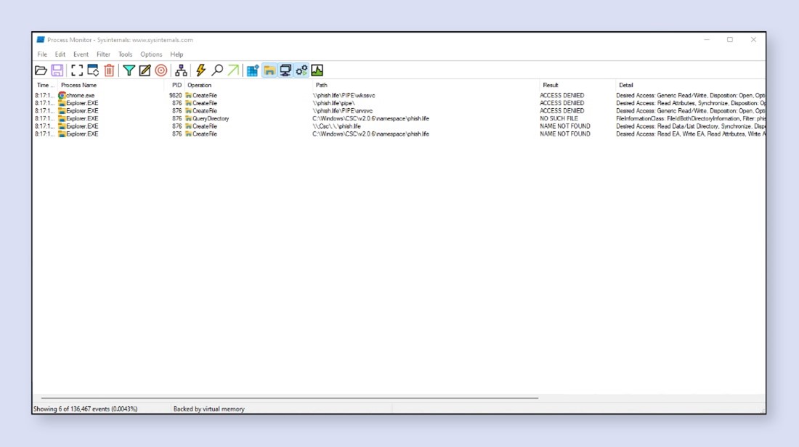This screenshot has height=447, width=799.
Task: Disable the Show File System Activity filter
Action: coord(268,70)
